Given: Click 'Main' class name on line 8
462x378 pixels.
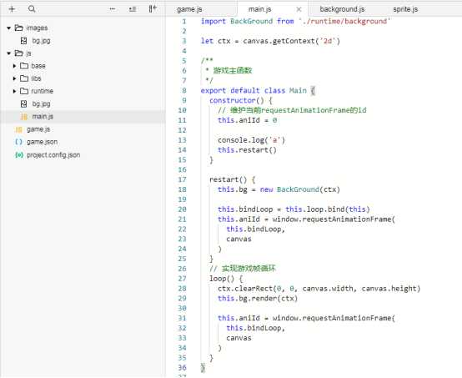Looking at the screenshot, I should 298,90.
